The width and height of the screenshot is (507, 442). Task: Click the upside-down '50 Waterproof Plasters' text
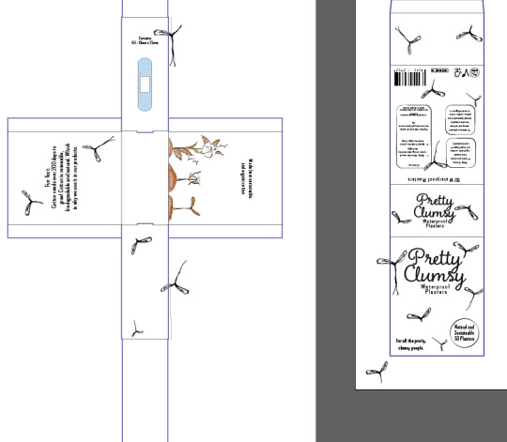pos(434,179)
